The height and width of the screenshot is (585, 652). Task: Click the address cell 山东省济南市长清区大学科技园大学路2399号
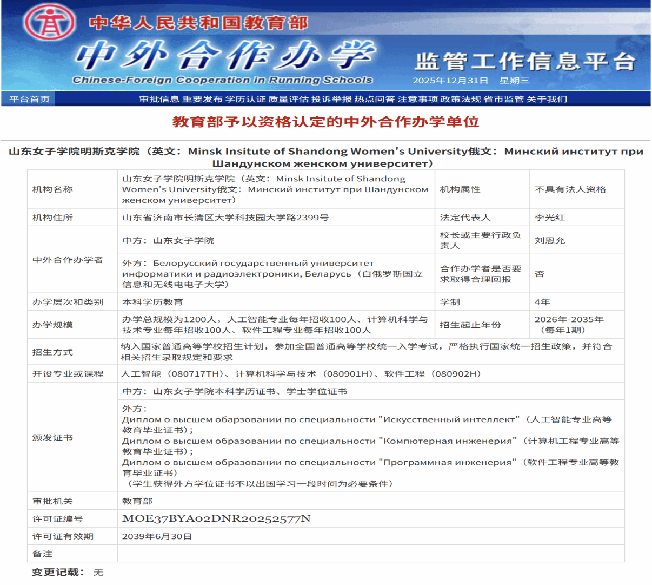tap(225, 218)
